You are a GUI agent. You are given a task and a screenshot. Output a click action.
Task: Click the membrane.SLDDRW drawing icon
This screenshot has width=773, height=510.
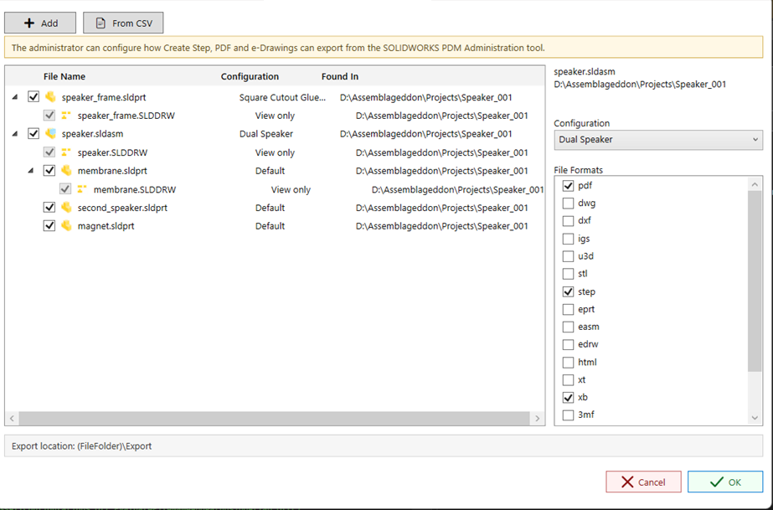[82, 189]
